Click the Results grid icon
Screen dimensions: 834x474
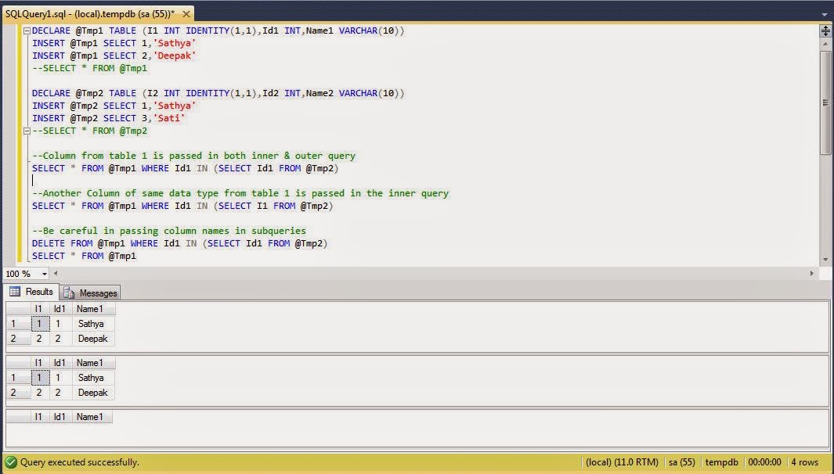[x=16, y=292]
